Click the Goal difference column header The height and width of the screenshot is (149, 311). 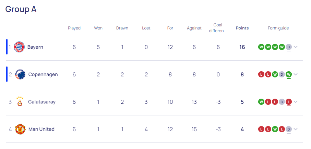(x=218, y=28)
